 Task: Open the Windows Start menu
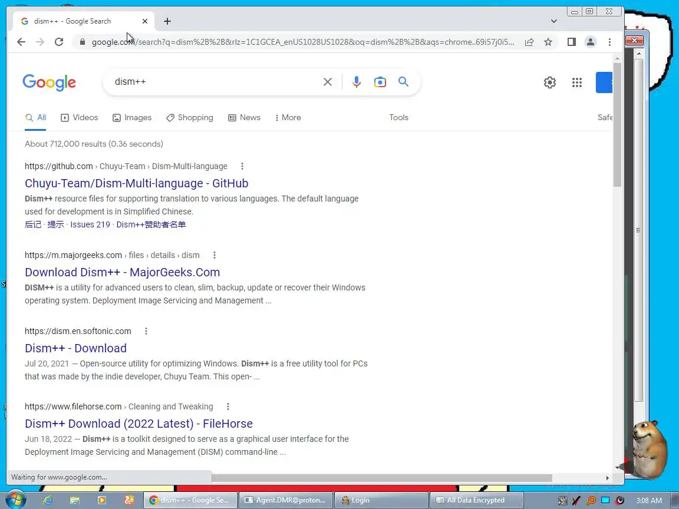15,500
